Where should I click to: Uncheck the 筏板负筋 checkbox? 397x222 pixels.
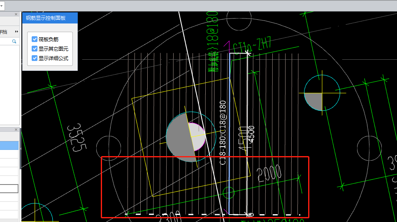[x=35, y=39]
